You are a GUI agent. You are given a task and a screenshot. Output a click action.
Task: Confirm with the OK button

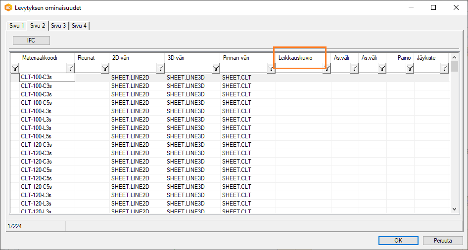click(x=398, y=241)
